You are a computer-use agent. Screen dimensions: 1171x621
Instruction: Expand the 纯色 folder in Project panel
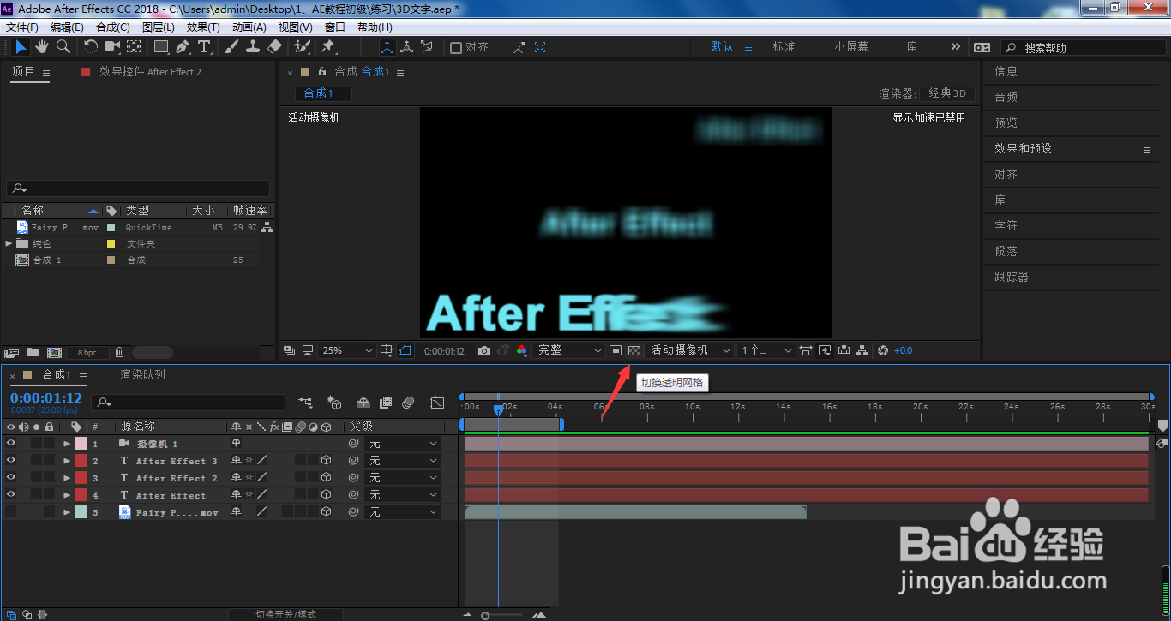(x=9, y=243)
